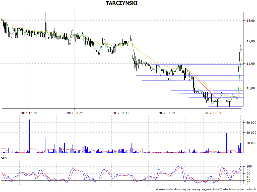Screen dimensions: 257x192
Task: Click the 20 000 volume axis label
Action: click(251, 143)
